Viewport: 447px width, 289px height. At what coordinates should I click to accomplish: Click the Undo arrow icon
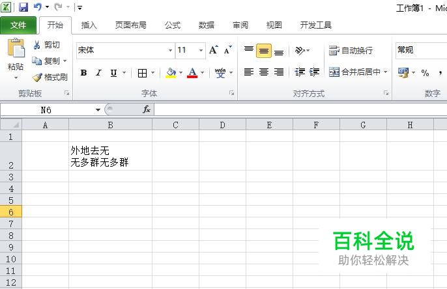(38, 7)
